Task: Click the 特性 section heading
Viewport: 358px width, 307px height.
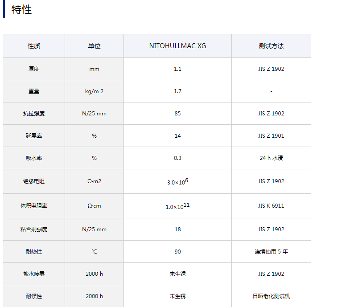Action: 21,9
